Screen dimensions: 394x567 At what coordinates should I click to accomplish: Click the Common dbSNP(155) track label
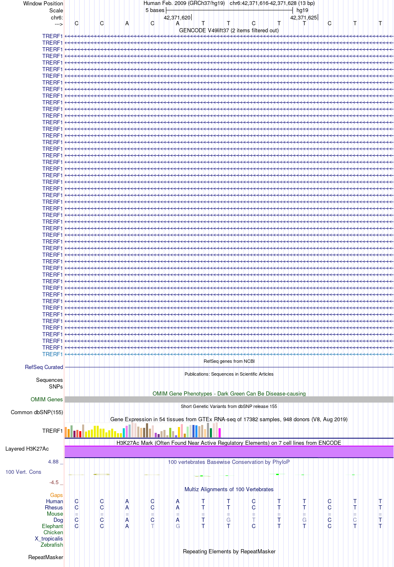coord(37,412)
